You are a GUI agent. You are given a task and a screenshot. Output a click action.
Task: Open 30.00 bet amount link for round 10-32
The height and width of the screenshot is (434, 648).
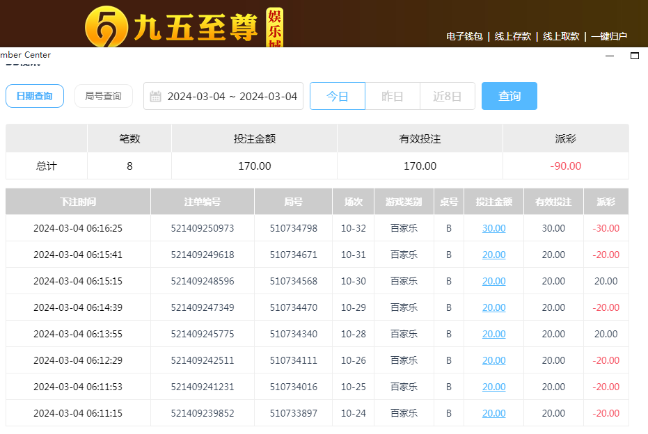tap(494, 228)
